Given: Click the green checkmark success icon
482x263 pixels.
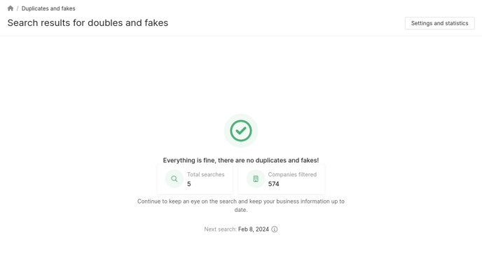Looking at the screenshot, I should (x=241, y=131).
